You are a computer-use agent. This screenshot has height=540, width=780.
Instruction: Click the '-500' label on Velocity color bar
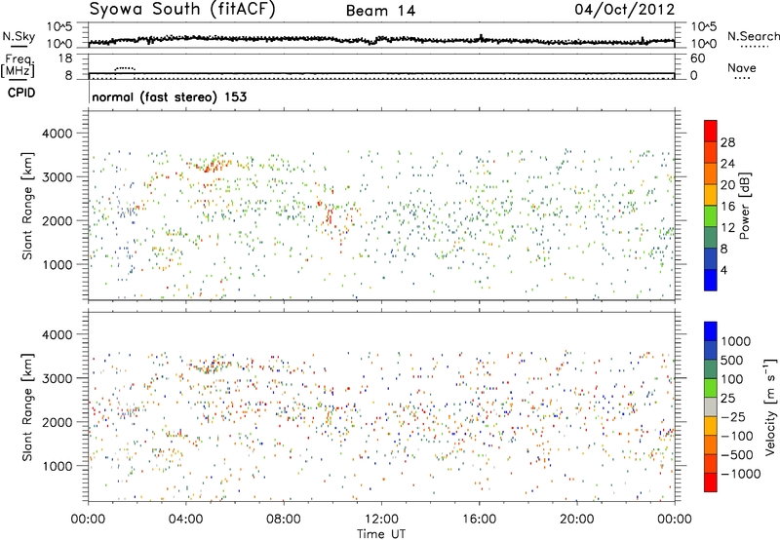736,455
